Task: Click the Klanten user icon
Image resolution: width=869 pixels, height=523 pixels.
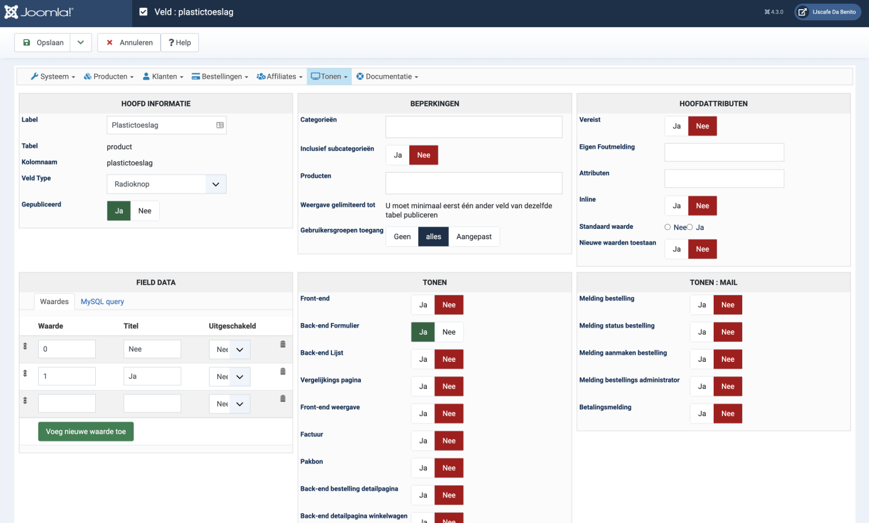Action: tap(146, 77)
